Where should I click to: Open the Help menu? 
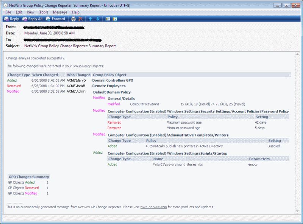75,12
